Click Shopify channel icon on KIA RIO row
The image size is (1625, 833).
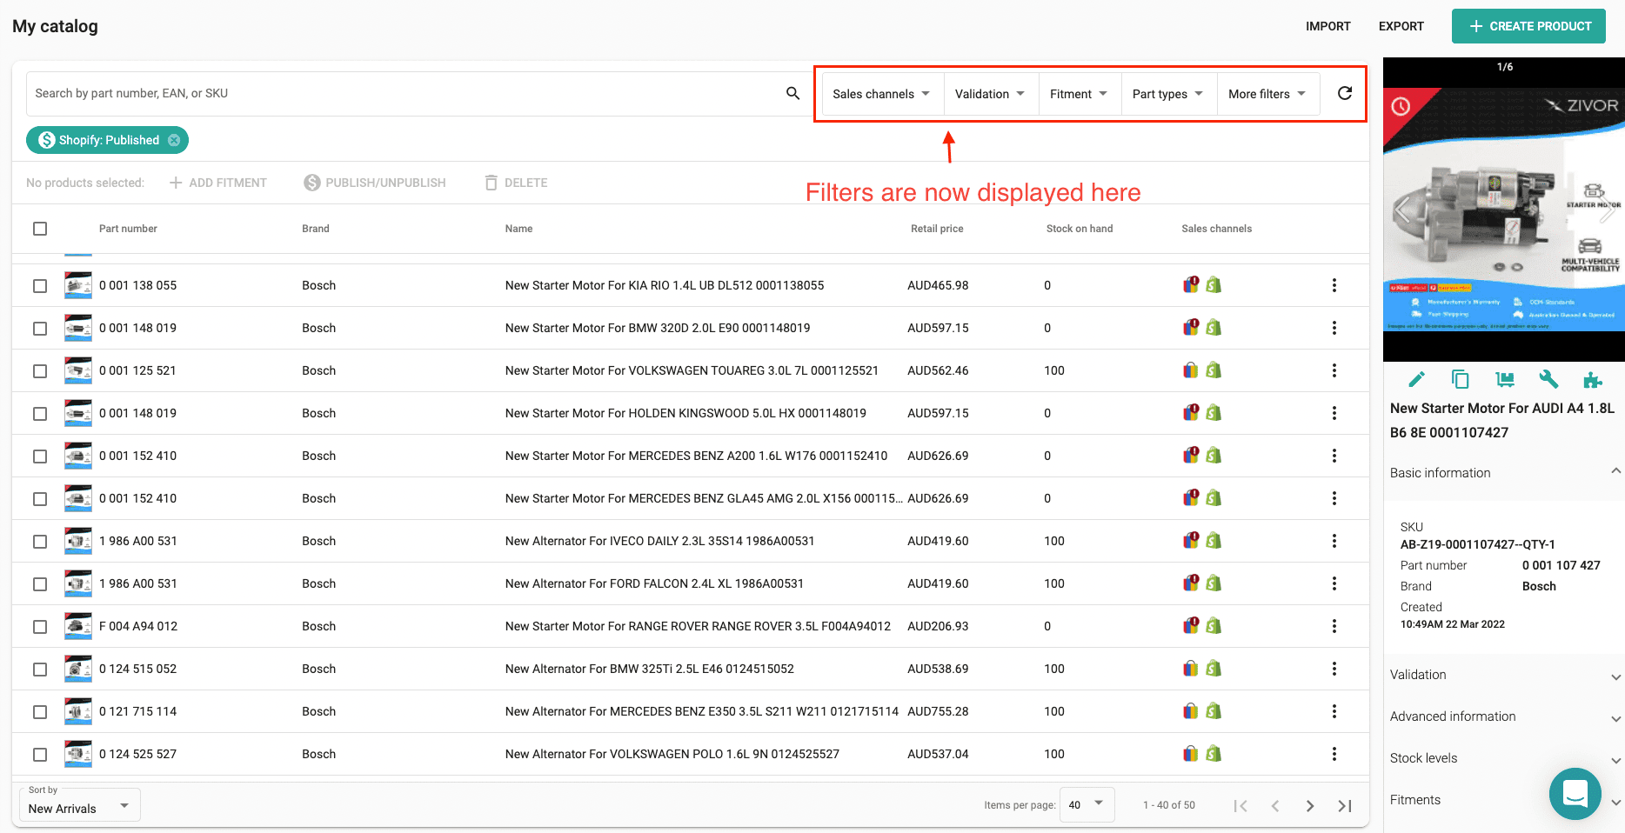1214,285
